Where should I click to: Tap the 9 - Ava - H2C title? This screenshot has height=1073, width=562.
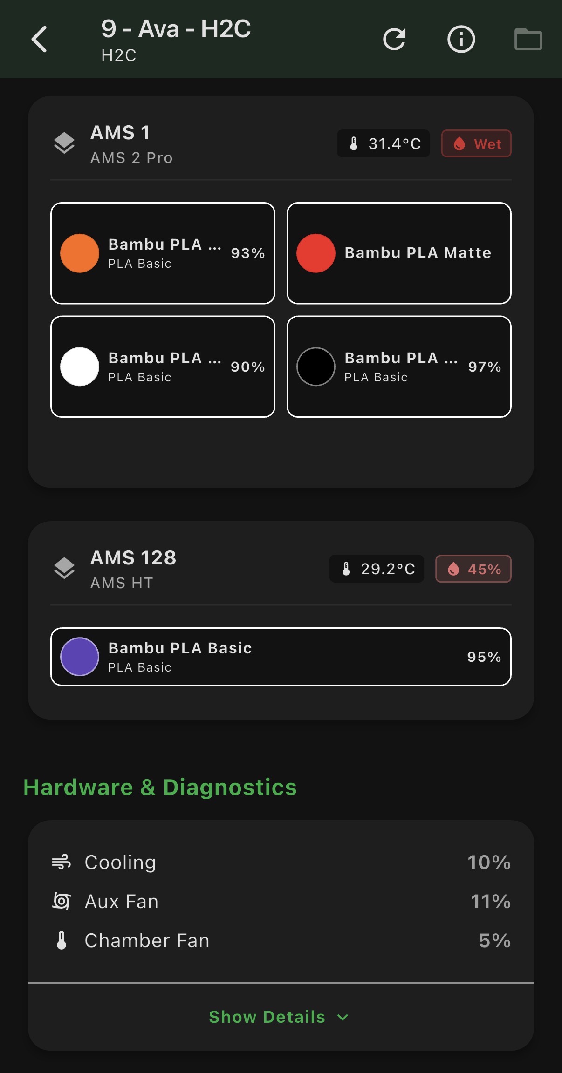(x=176, y=30)
